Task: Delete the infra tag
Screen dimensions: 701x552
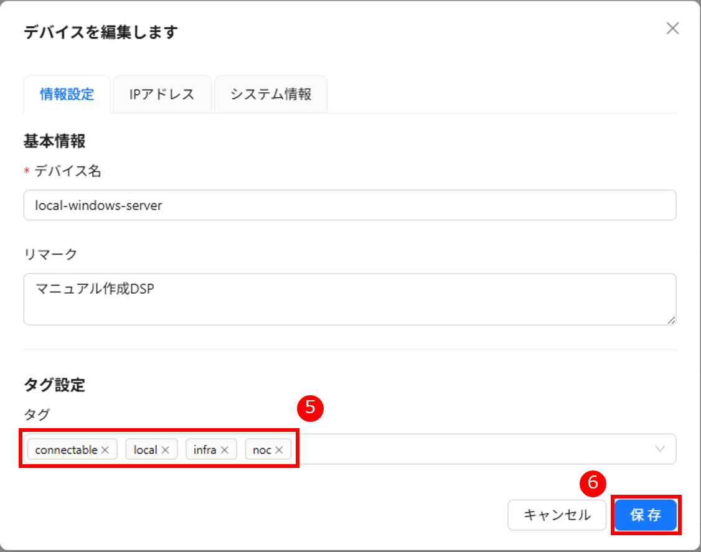Action: tap(225, 450)
